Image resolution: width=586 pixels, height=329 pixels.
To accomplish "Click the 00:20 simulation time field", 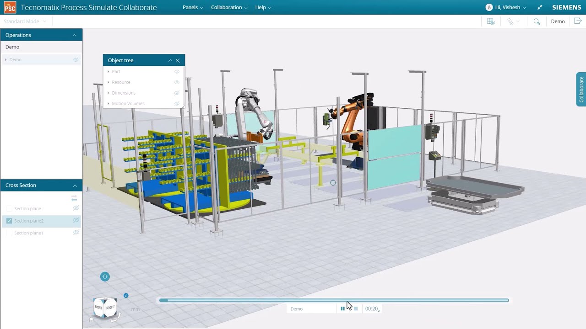I will [371, 309].
